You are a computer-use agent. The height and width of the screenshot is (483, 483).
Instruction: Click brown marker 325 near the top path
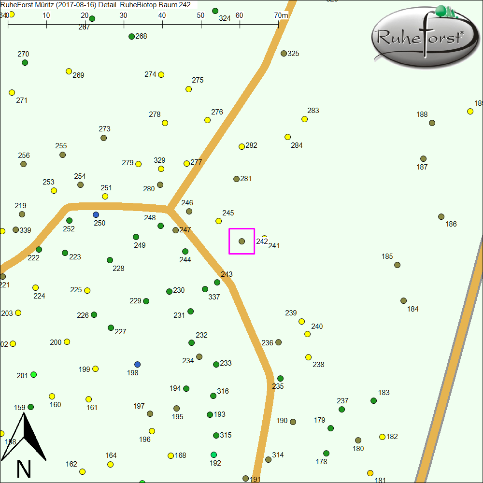tap(283, 54)
